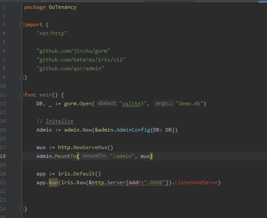This screenshot has height=218, width=267.
Task: Click MountTo method name on line 18
Action: [65, 156]
